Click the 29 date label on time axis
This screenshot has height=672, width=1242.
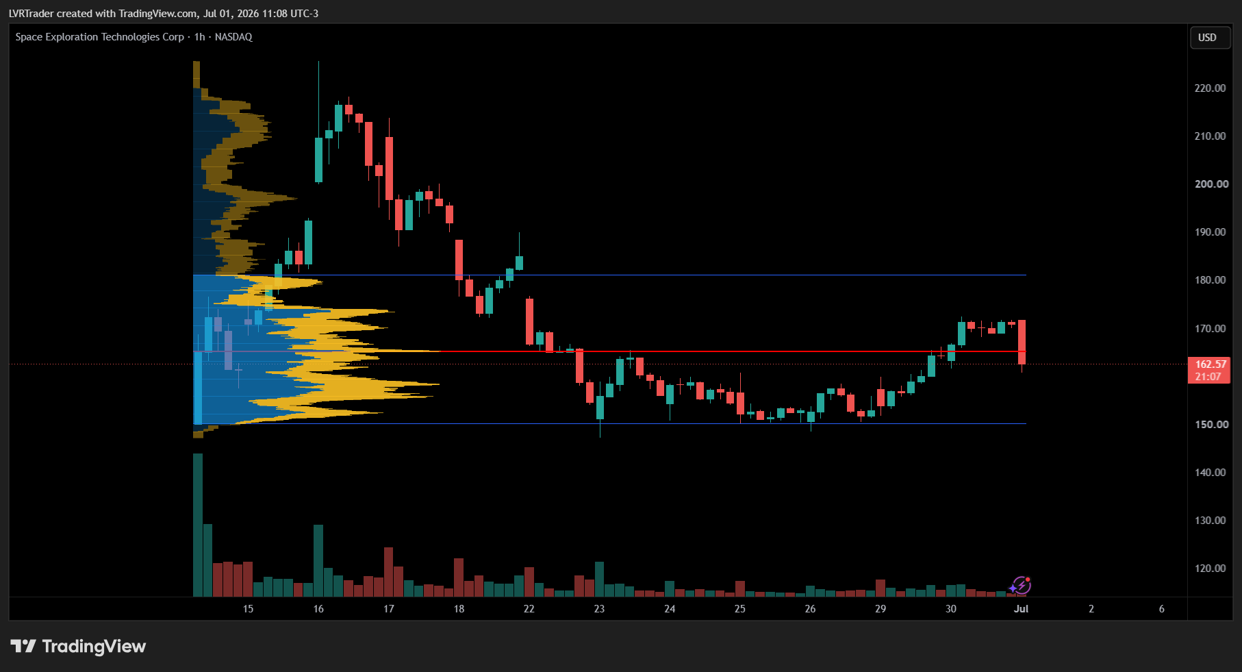coord(880,608)
